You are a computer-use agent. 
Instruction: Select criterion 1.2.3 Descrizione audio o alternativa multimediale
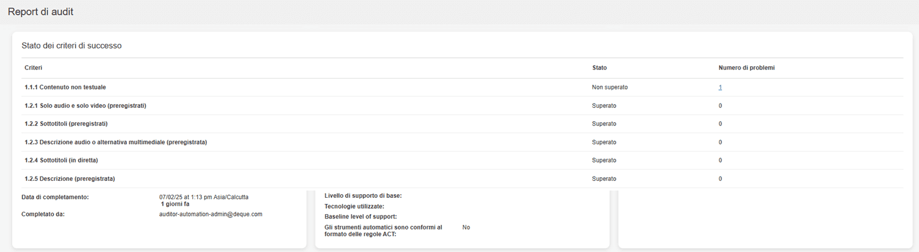(116, 142)
